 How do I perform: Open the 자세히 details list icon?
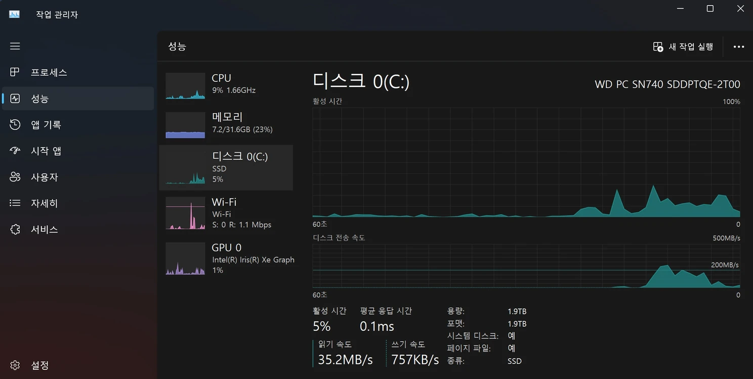pyautogui.click(x=15, y=203)
